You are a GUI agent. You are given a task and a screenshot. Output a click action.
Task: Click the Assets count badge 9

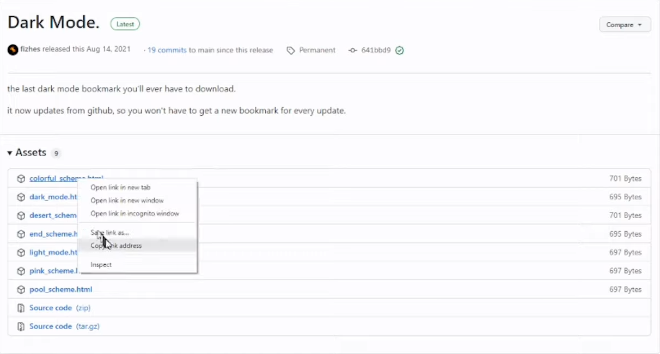point(56,153)
